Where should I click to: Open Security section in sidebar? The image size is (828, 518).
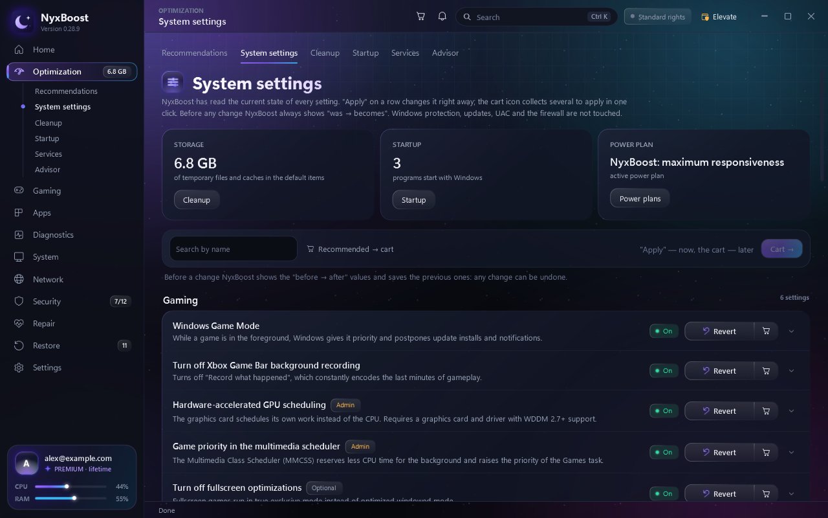pyautogui.click(x=72, y=302)
